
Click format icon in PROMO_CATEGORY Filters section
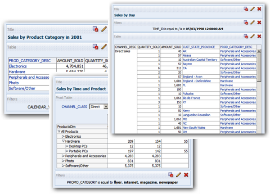pyautogui.click(x=171, y=175)
